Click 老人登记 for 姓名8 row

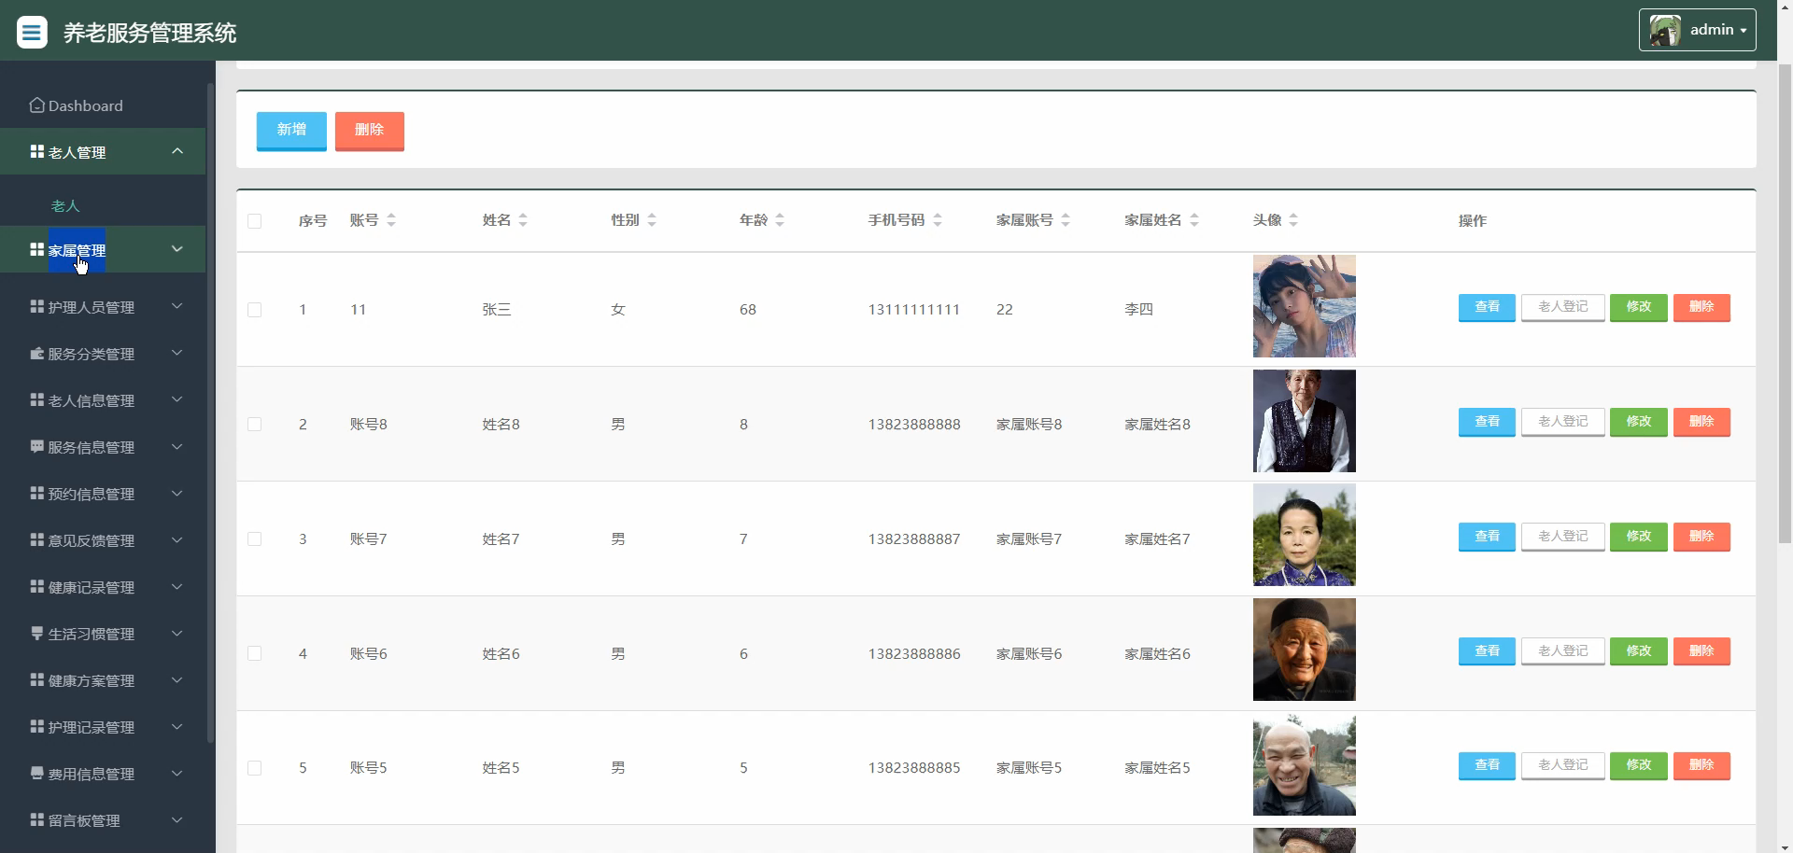point(1563,422)
